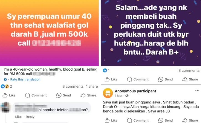Image resolution: width=201 pixels, height=123 pixels.
Task: Open the three-dot menu on Anonymous participant post
Action: click(197, 91)
